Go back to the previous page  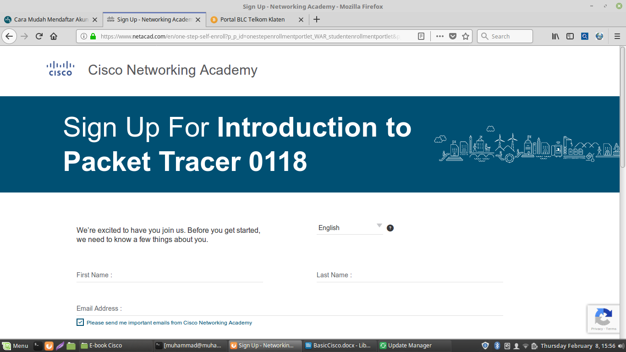(x=9, y=36)
